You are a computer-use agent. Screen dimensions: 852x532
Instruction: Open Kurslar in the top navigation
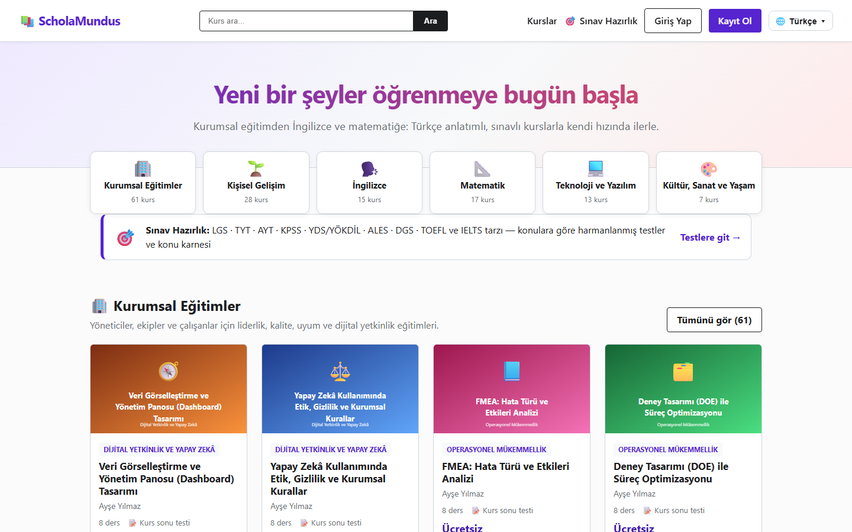click(x=542, y=21)
